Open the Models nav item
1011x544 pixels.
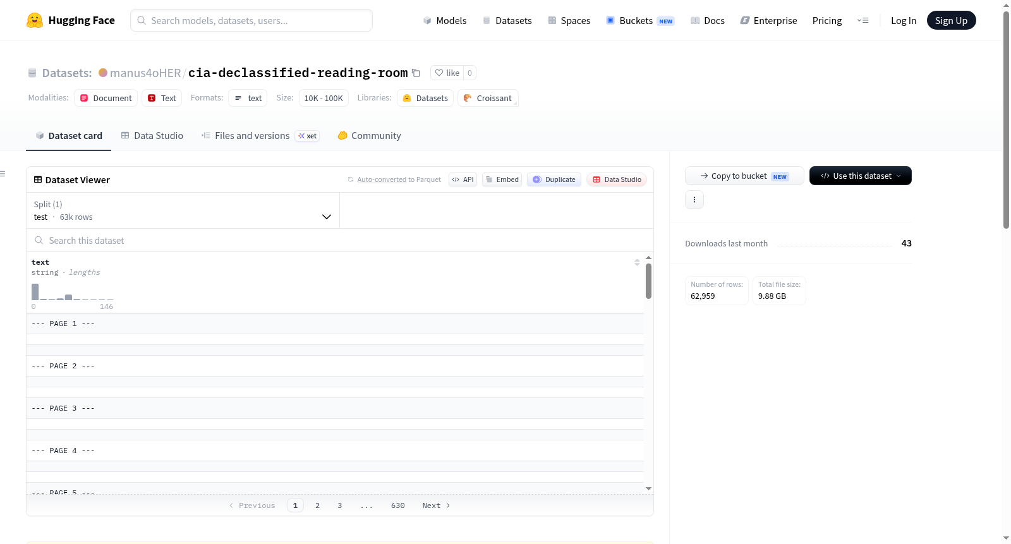(x=445, y=20)
